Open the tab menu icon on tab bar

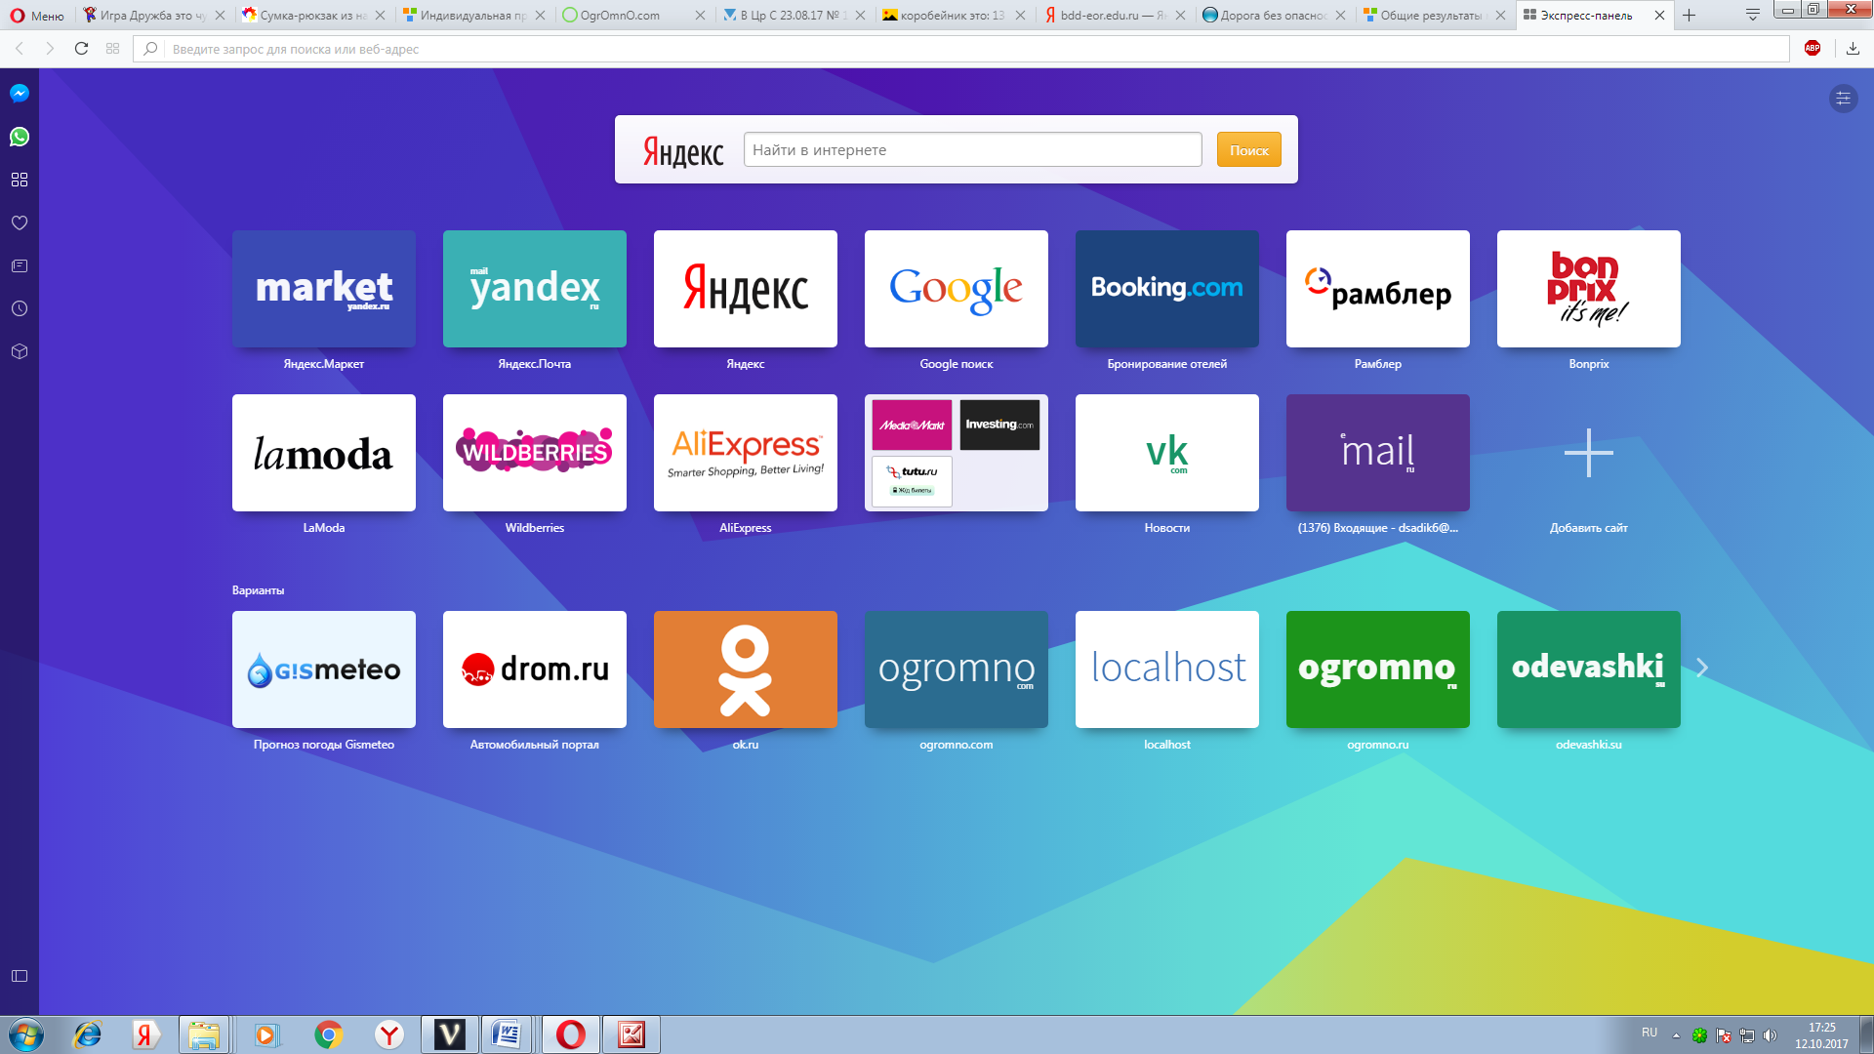[1753, 15]
